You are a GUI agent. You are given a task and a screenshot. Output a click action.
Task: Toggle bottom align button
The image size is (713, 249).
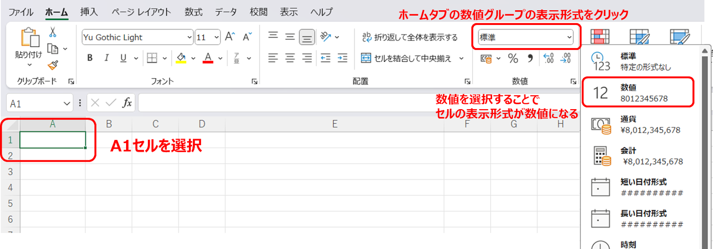pos(307,37)
